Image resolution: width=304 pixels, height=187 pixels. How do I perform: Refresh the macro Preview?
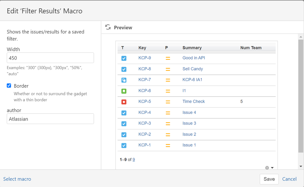point(108,27)
